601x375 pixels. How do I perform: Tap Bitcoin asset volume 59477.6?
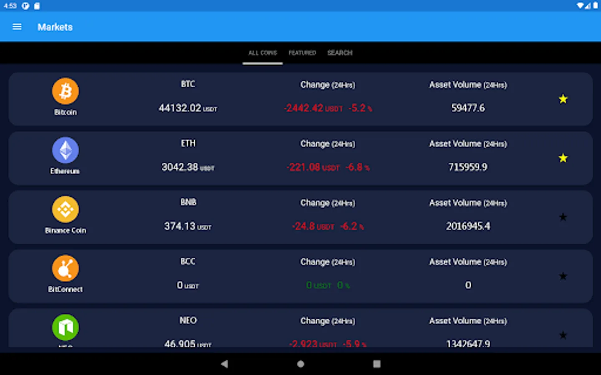(468, 108)
